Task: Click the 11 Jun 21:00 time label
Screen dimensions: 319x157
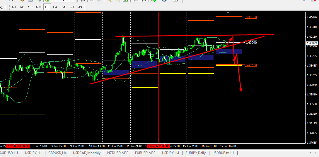Action: point(135,146)
